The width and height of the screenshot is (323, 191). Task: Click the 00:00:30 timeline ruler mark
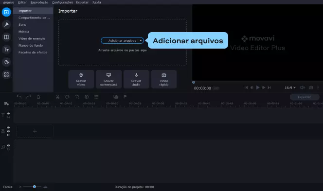(x=158, y=104)
